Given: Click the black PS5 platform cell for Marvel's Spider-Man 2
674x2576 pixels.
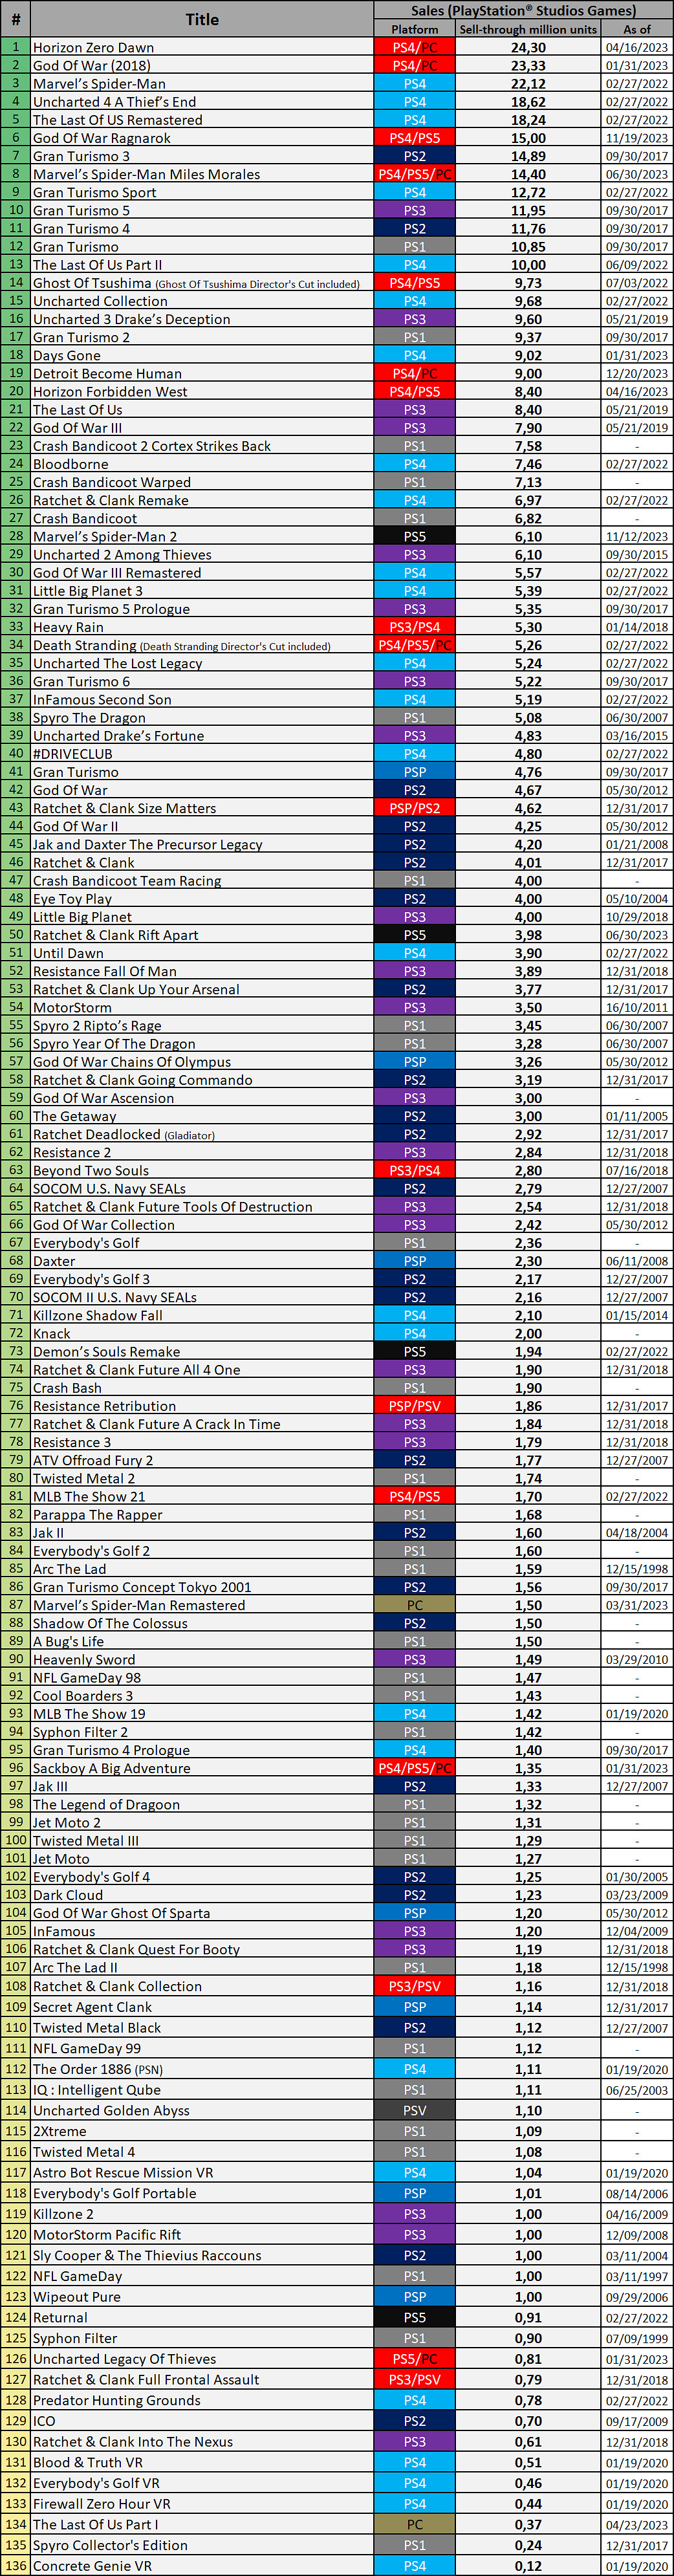Looking at the screenshot, I should pos(414,536).
